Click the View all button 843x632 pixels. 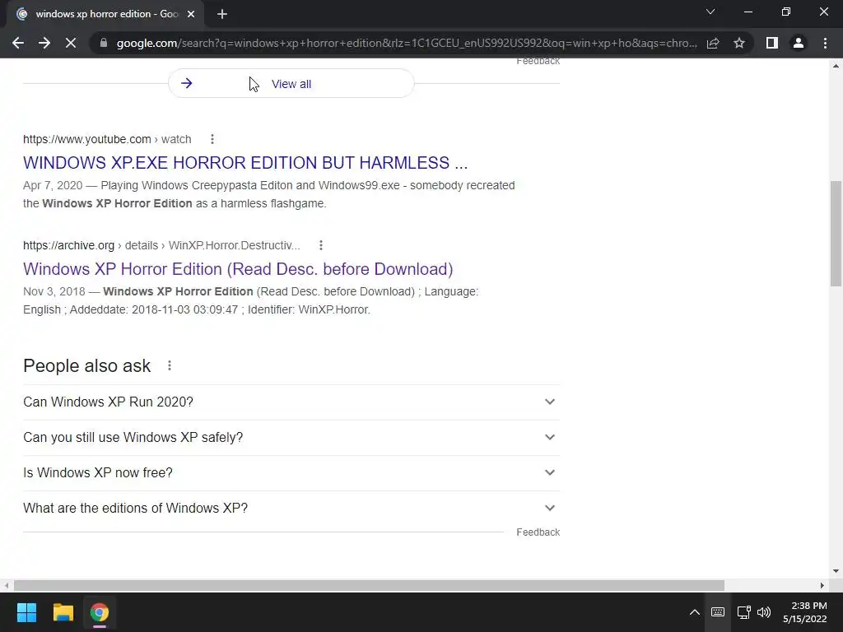(x=291, y=84)
